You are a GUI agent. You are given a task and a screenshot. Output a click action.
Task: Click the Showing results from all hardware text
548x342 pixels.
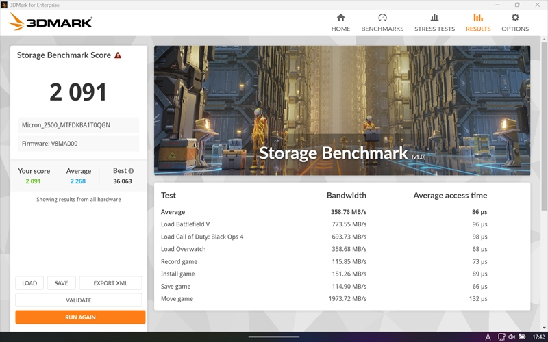pyautogui.click(x=79, y=200)
